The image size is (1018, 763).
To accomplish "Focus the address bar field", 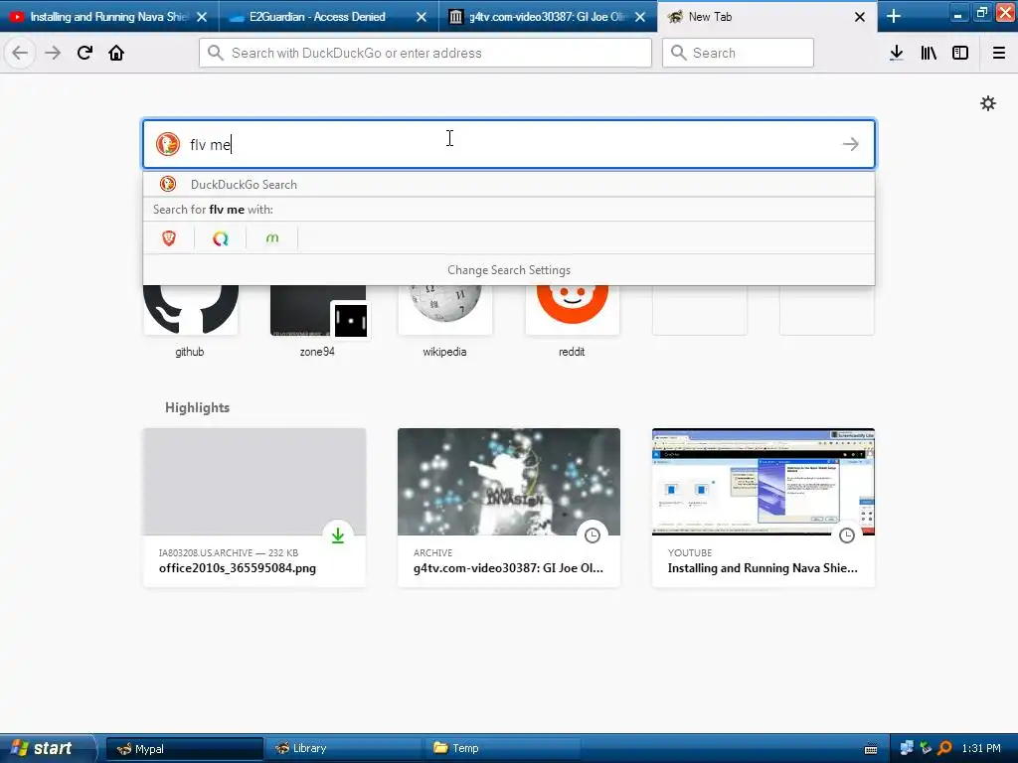I will click(x=425, y=53).
